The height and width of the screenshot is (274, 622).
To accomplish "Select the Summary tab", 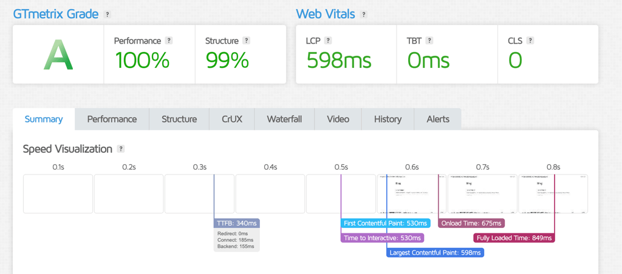I will 44,119.
